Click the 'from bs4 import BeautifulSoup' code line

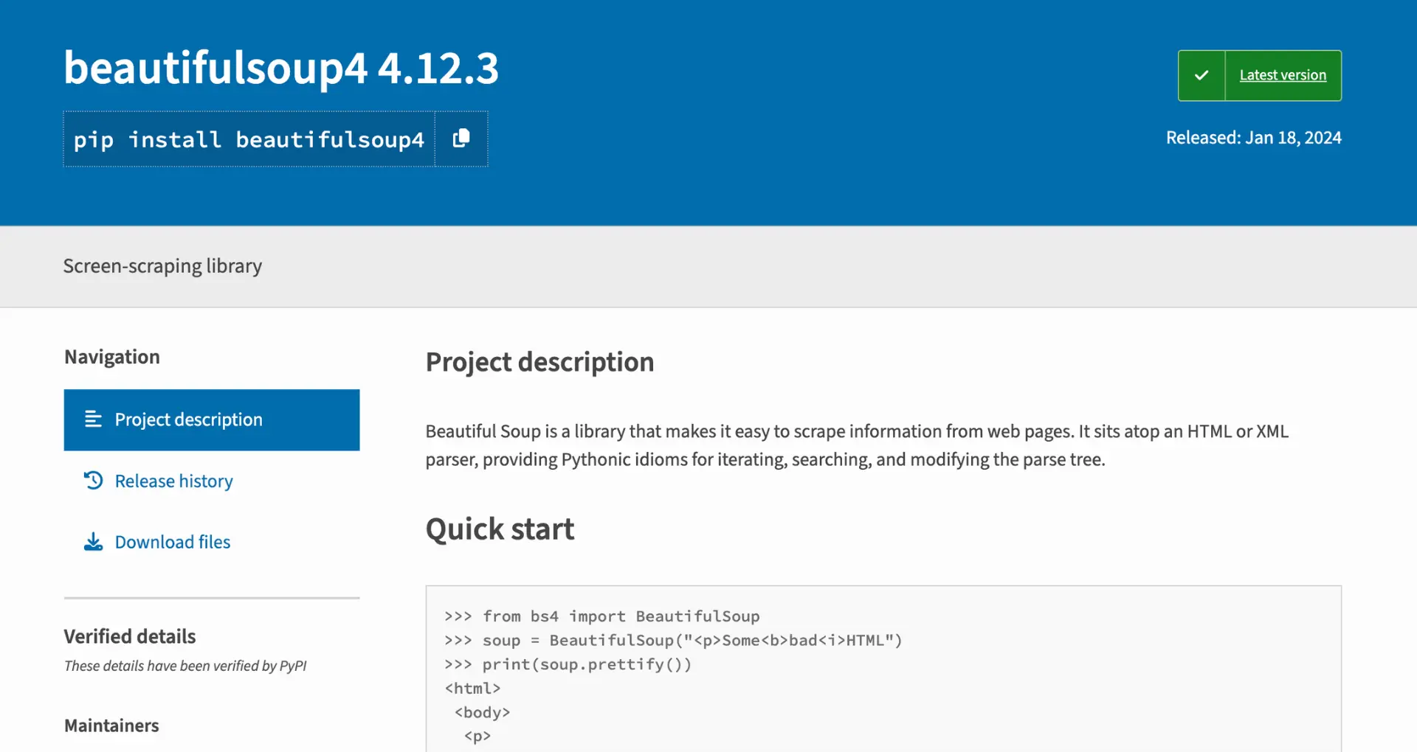601,616
